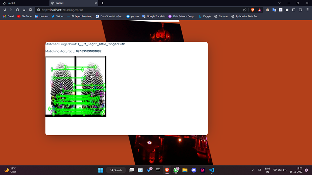Reload the current page
The image size is (312, 175).
click(x=18, y=10)
